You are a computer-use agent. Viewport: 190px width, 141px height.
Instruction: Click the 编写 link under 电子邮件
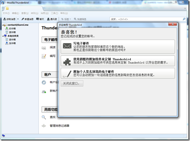(x=53, y=56)
